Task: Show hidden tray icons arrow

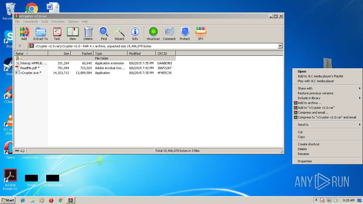Action: click(x=316, y=200)
